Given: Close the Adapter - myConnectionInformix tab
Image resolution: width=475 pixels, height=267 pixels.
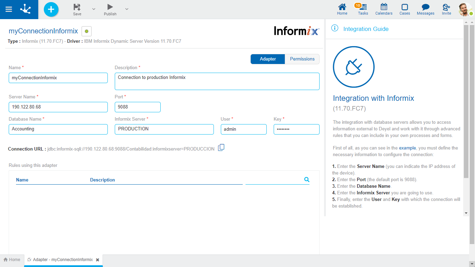Looking at the screenshot, I should click(98, 260).
